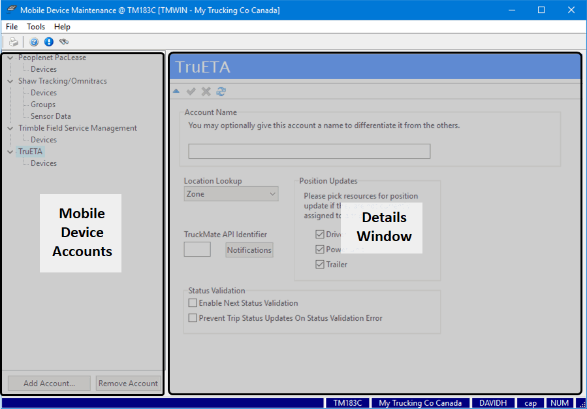
Task: Toggle the Trailer checkbox
Action: coord(320,265)
